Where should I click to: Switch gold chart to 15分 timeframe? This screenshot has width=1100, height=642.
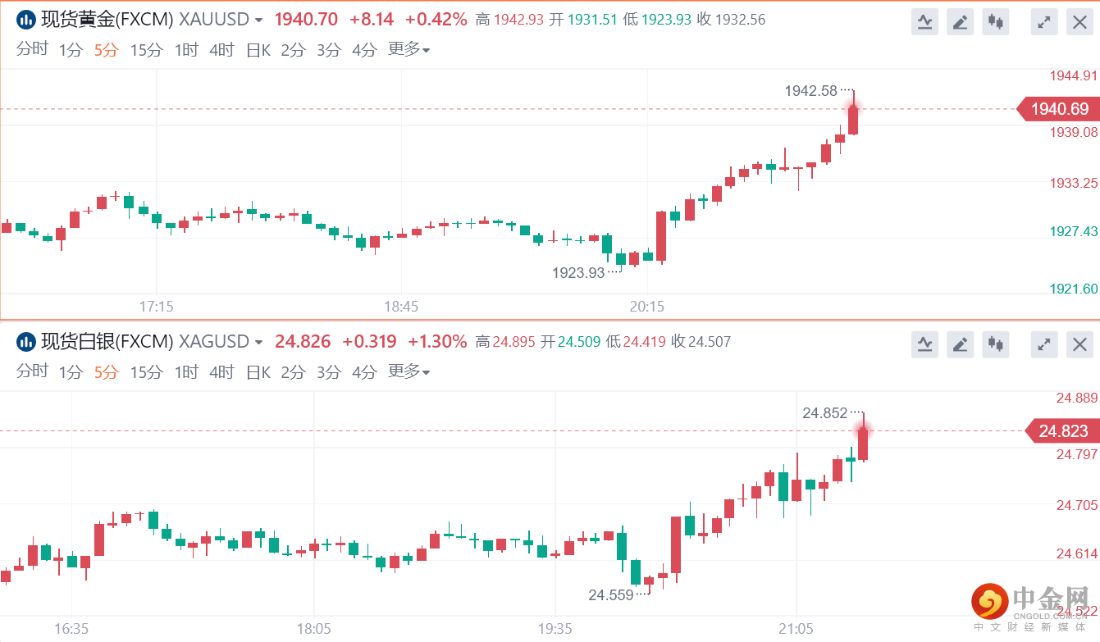coord(146,50)
